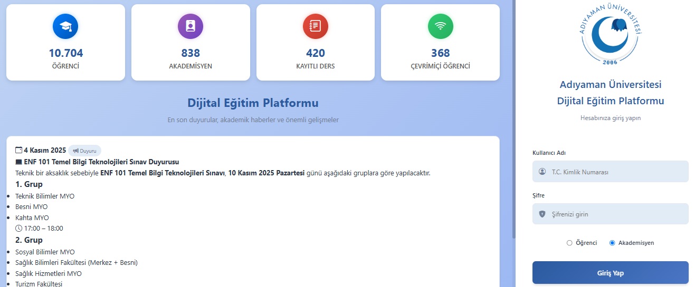Screen dimensions: 695x287
Task: Click the calendar icon beside 4 Kasım 2025
Action: coord(19,150)
